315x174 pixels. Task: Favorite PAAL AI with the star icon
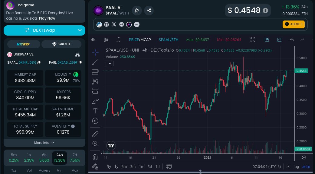tap(137, 10)
